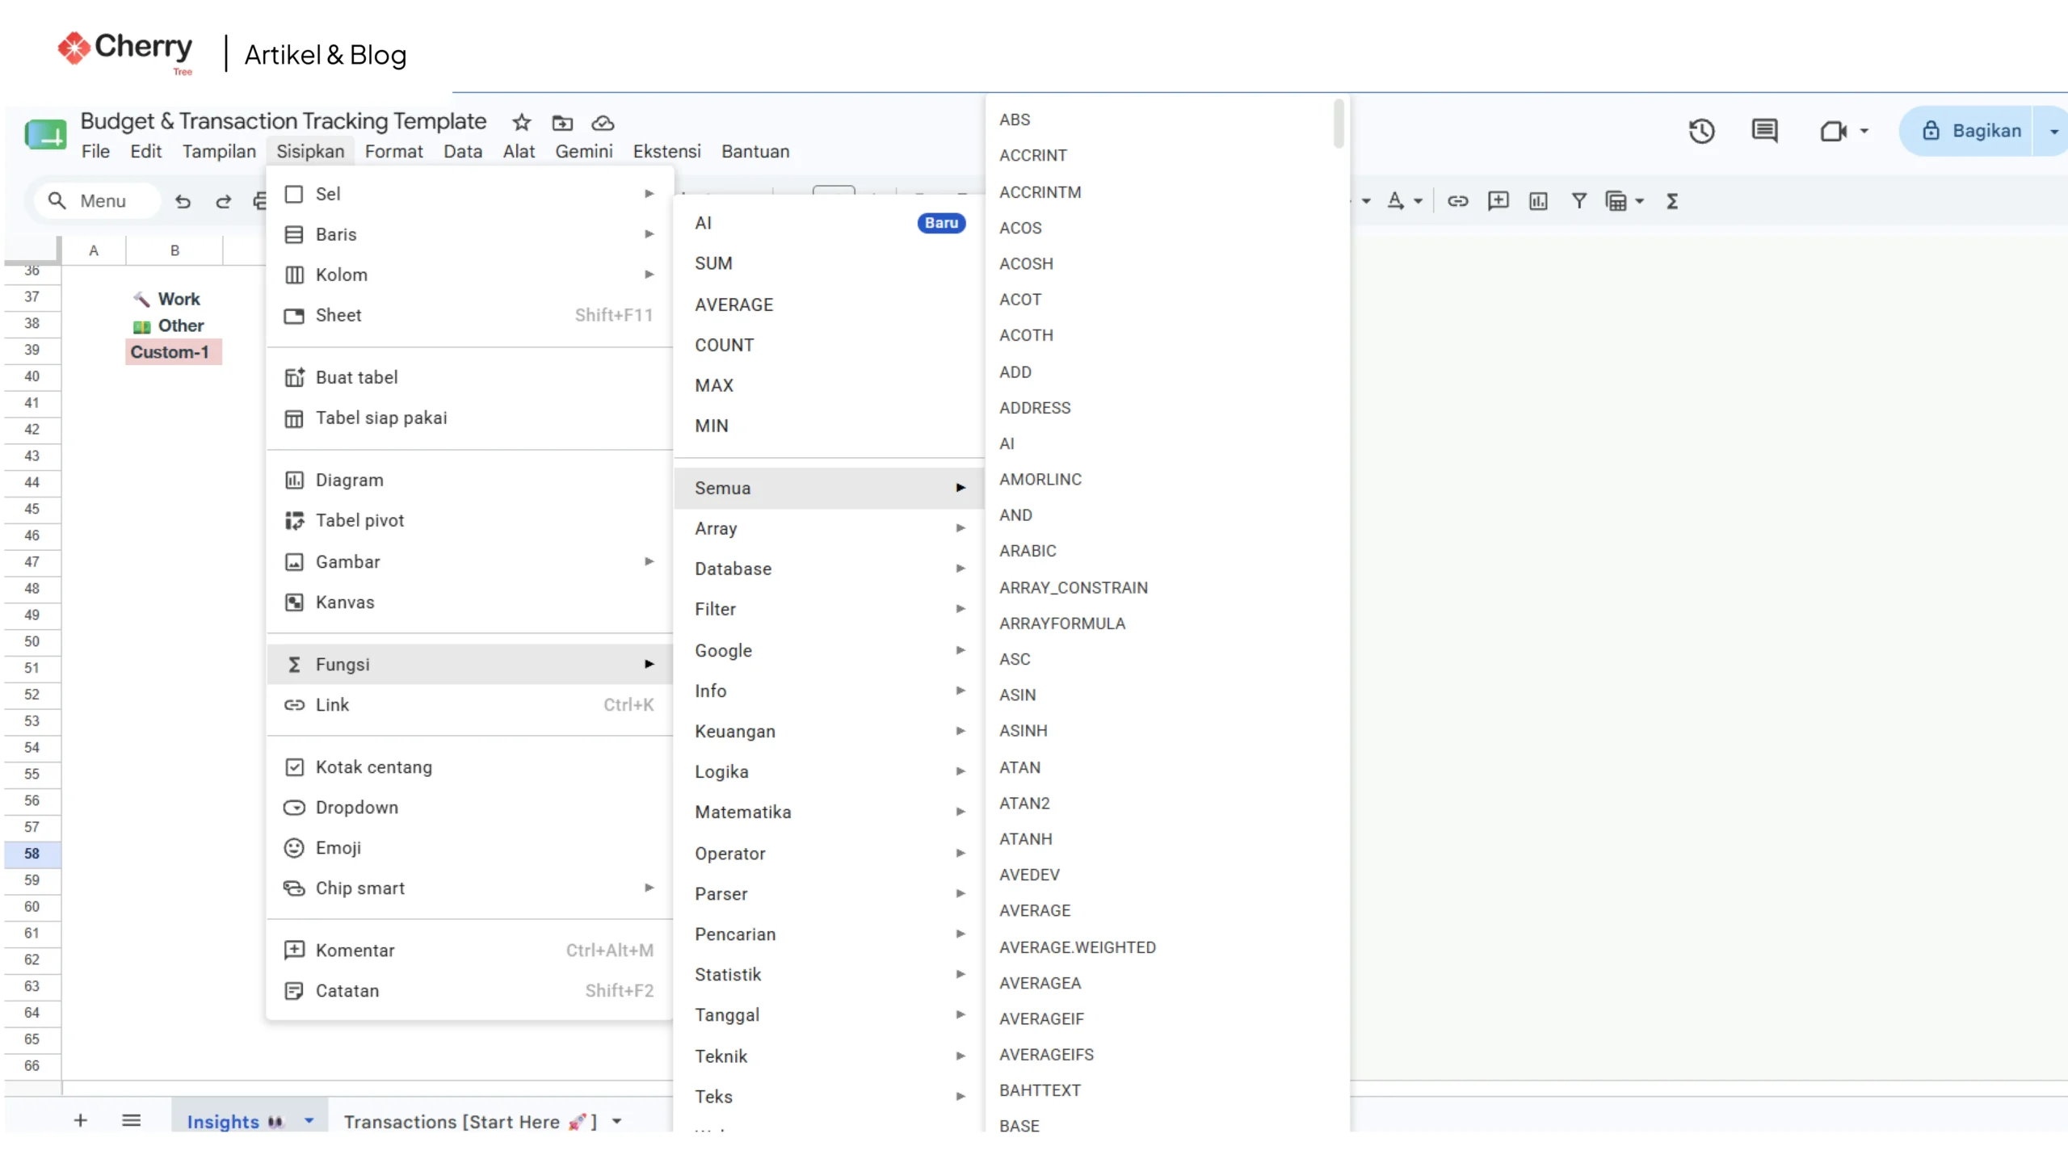Click the insert chart toolbar icon
Image resolution: width=2068 pixels, height=1163 pixels.
(1538, 201)
